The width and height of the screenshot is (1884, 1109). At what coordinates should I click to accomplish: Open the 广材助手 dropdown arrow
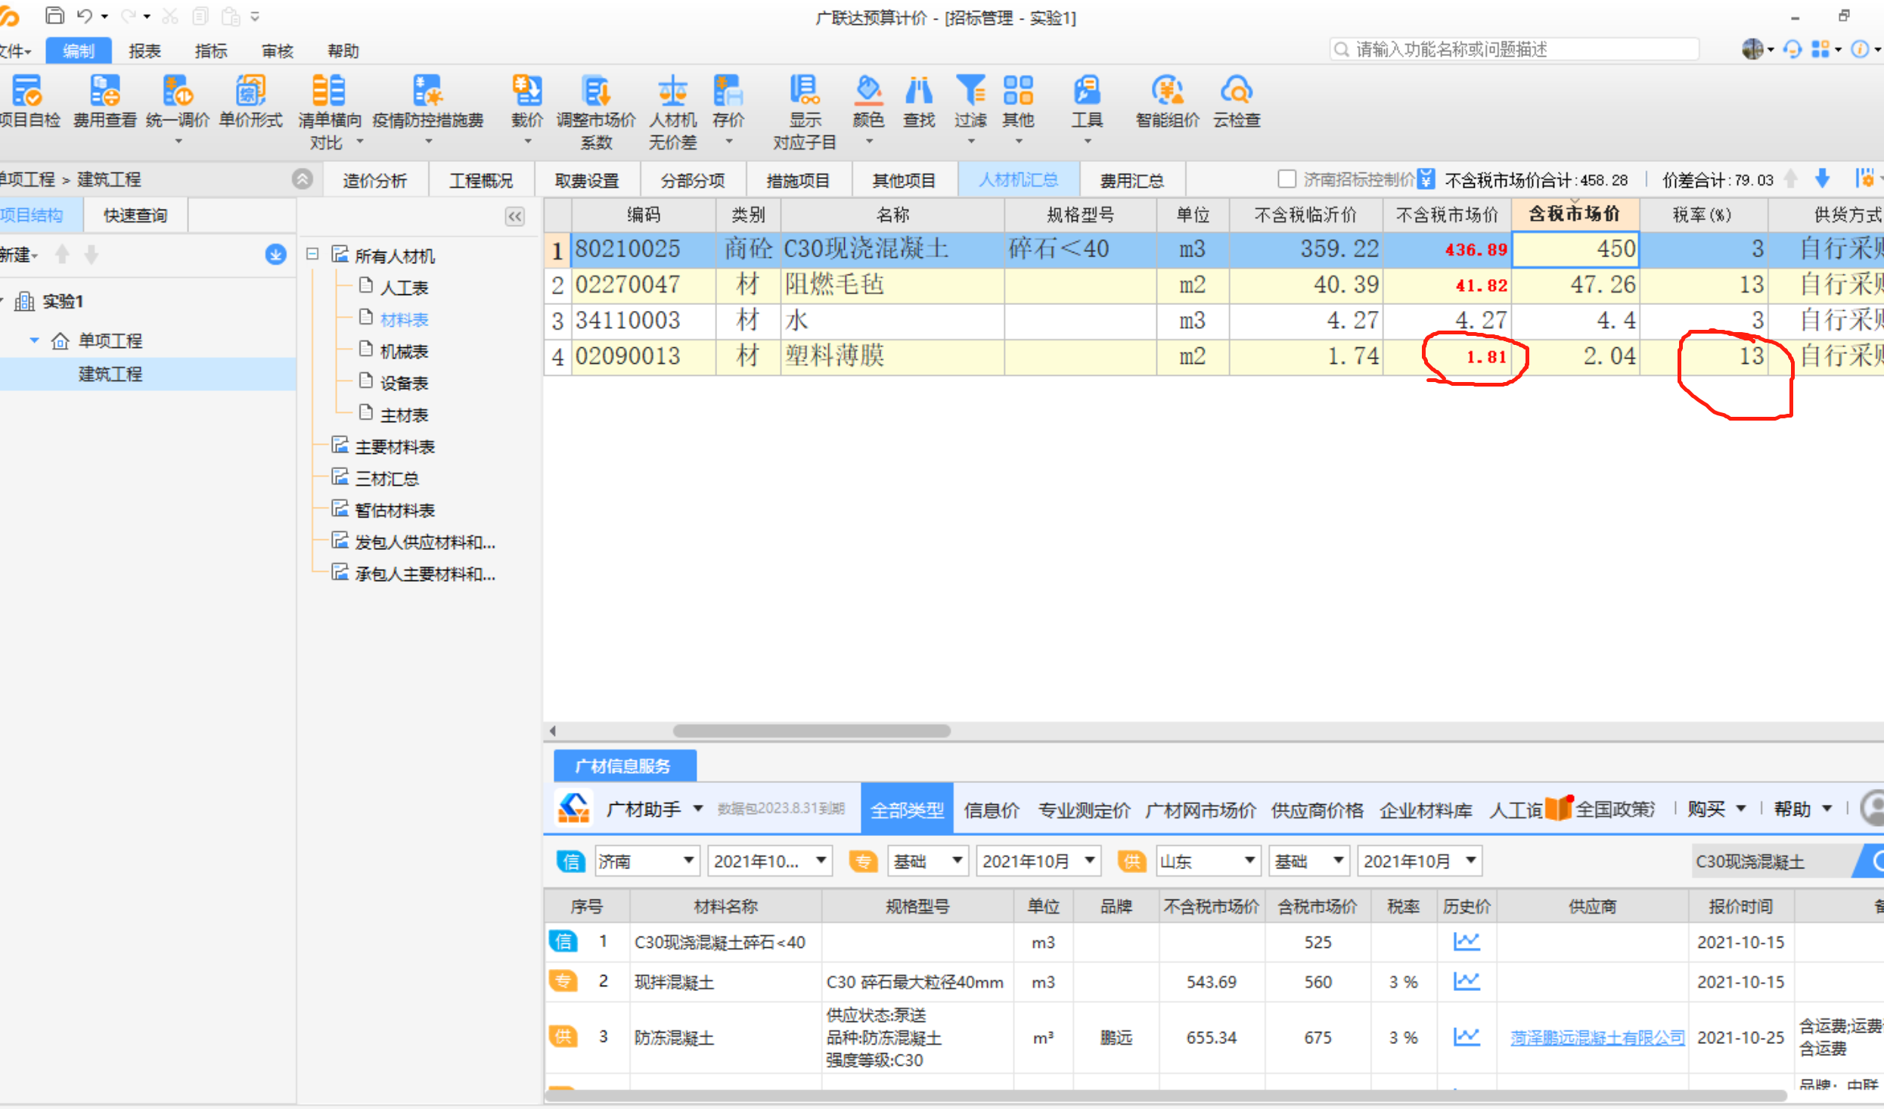pos(697,809)
